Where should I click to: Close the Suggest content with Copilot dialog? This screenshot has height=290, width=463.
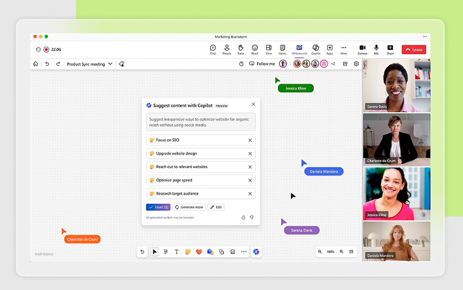click(x=254, y=104)
